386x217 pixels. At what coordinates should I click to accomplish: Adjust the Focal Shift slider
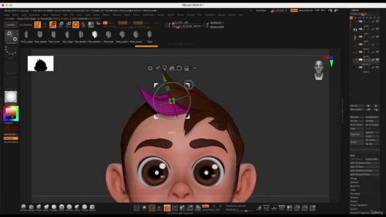(186, 22)
